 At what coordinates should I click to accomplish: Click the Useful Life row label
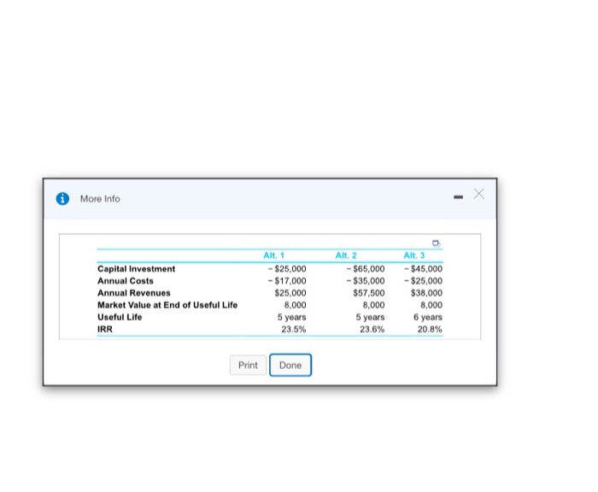pyautogui.click(x=120, y=317)
